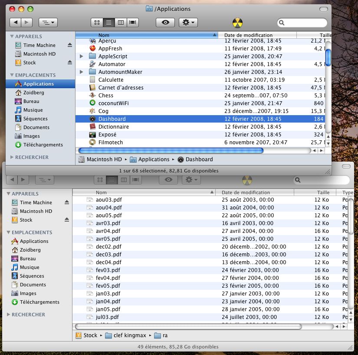The image size is (358, 355).
Task: Click Macintosh HD in the Applications path bar
Action: [100, 159]
